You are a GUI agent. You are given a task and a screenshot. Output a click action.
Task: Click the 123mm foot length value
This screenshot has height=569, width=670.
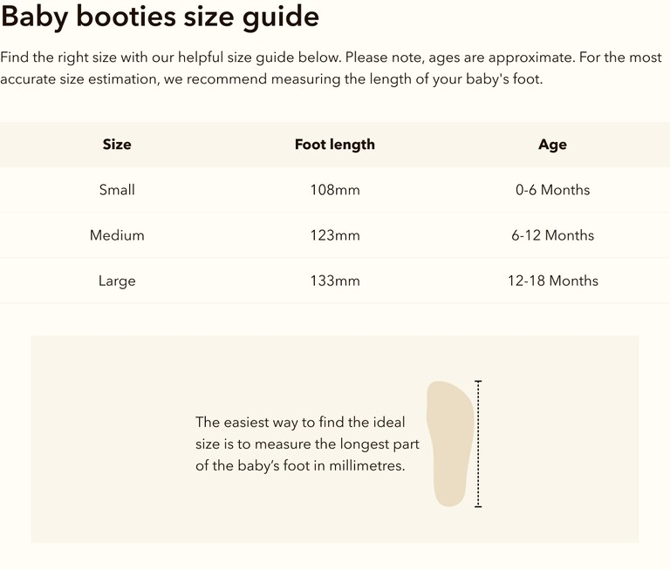[x=335, y=235]
